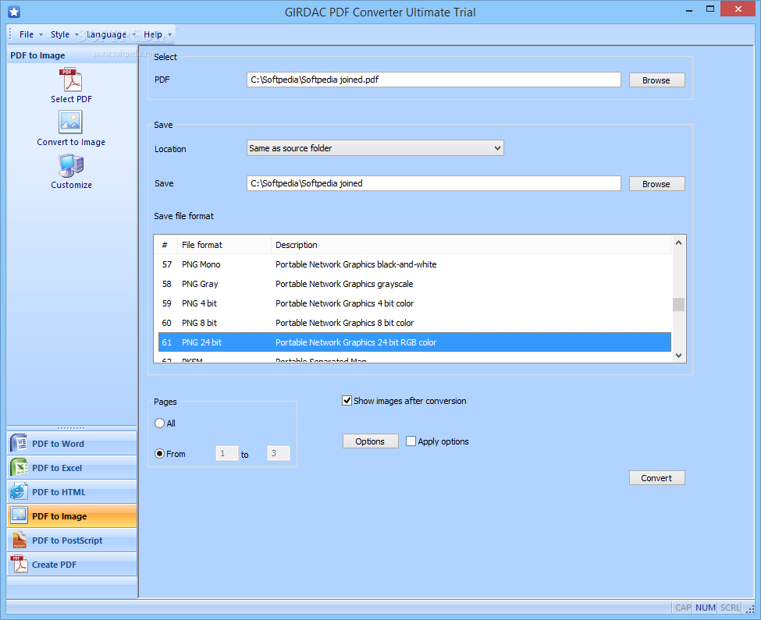The width and height of the screenshot is (761, 620).
Task: Click the Convert button
Action: (x=656, y=477)
